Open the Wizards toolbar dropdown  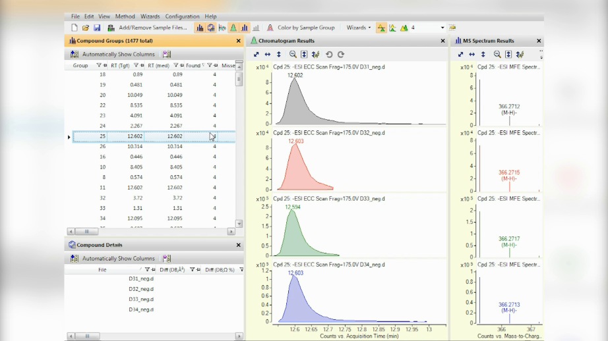[x=359, y=28]
